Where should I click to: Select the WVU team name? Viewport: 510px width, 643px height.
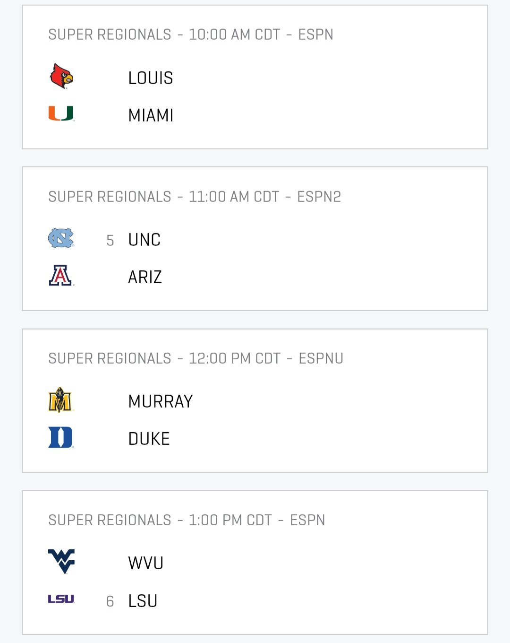click(146, 563)
